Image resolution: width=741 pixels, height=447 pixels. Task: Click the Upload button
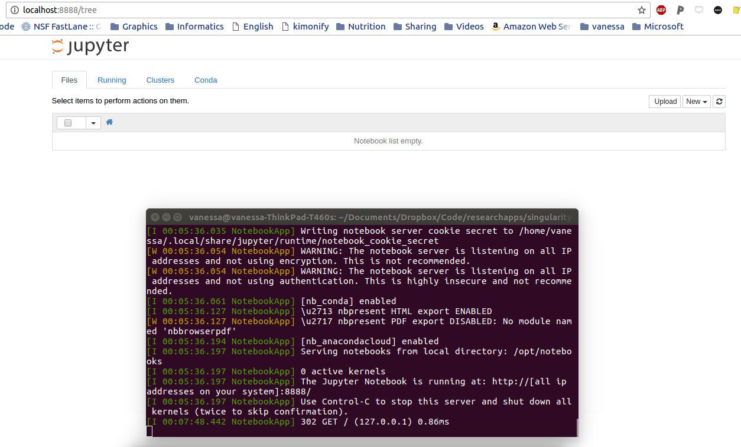(665, 102)
